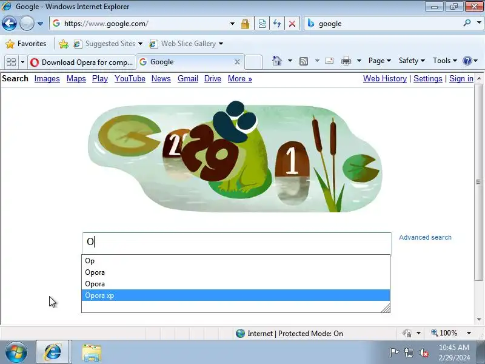Open the Favorites star button
The height and width of the screenshot is (364, 485).
[26, 44]
